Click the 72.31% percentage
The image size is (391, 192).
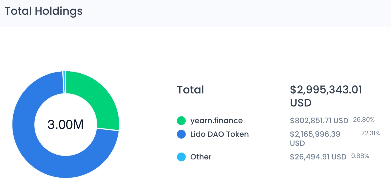point(371,133)
